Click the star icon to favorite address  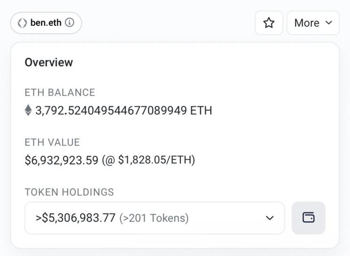pyautogui.click(x=269, y=23)
